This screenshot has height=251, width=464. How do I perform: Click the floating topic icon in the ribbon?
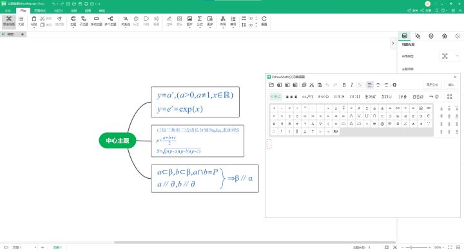coord(96,21)
